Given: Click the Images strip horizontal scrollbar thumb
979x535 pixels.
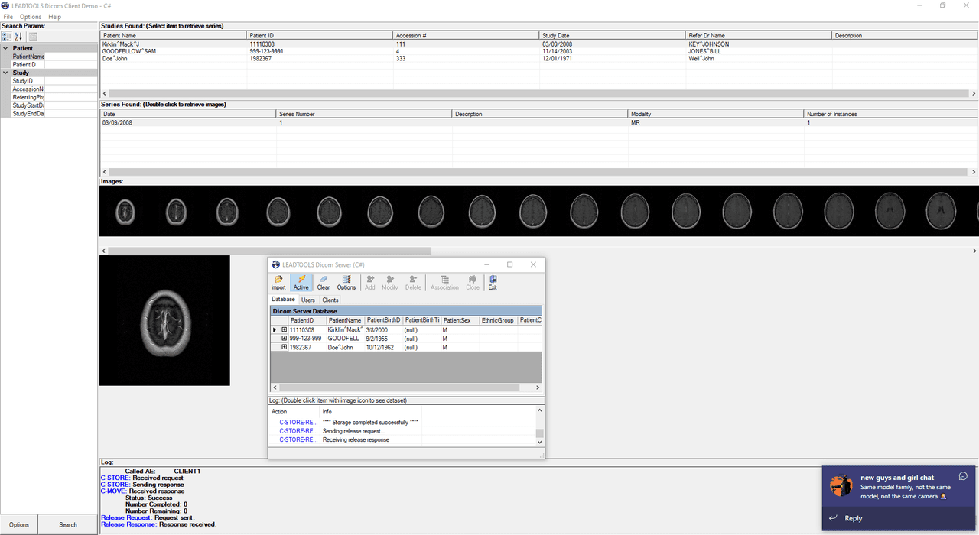Looking at the screenshot, I should pyautogui.click(x=270, y=251).
